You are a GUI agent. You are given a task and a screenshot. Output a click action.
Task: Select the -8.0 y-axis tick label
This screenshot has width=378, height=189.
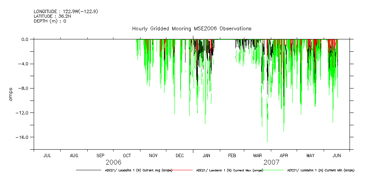point(24,88)
